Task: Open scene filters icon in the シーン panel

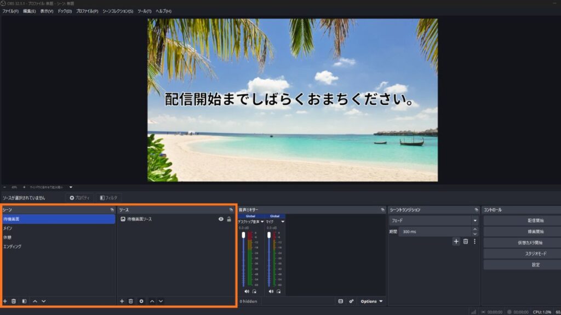Action: (x=24, y=301)
